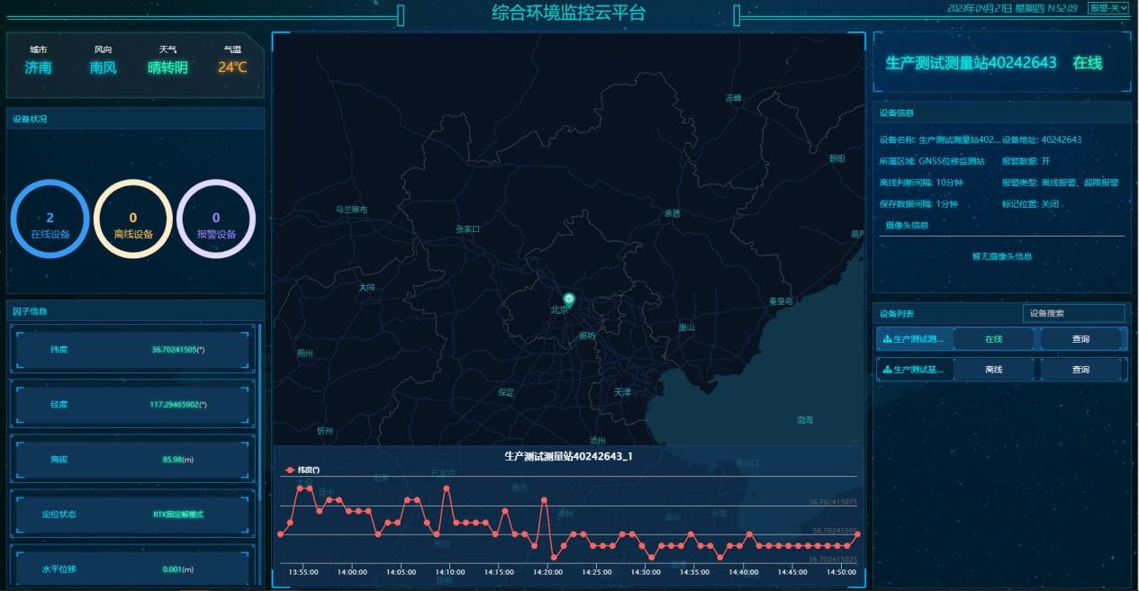Click the 离线设备 yellow ring indicator
Image resolution: width=1139 pixels, height=591 pixels.
133,219
